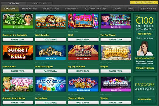Switch to the Premium Slots tab
159x106 pixels.
(29, 9)
